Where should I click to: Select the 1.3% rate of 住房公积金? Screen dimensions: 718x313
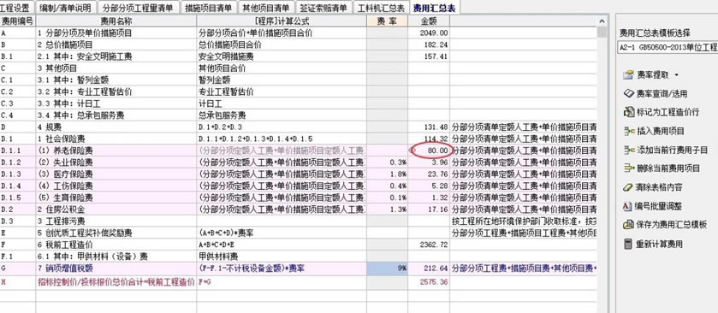pyautogui.click(x=387, y=210)
